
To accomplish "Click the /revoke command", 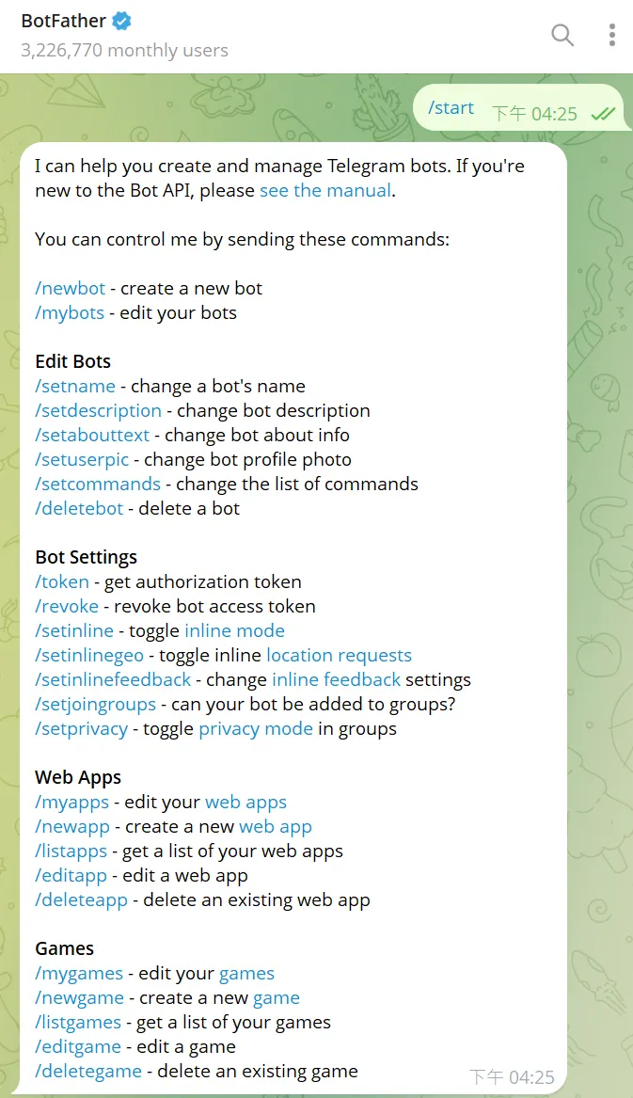I will (x=66, y=606).
